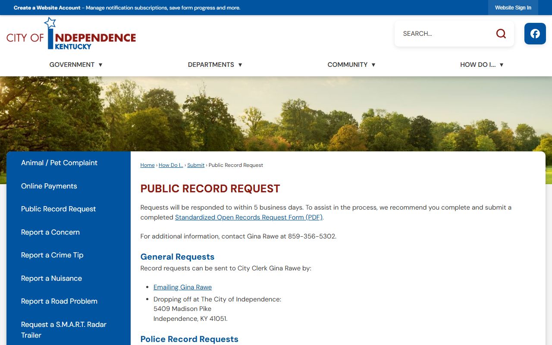The image size is (552, 345).
Task: Click the 5409 Madison Pike address text
Action: [182, 309]
